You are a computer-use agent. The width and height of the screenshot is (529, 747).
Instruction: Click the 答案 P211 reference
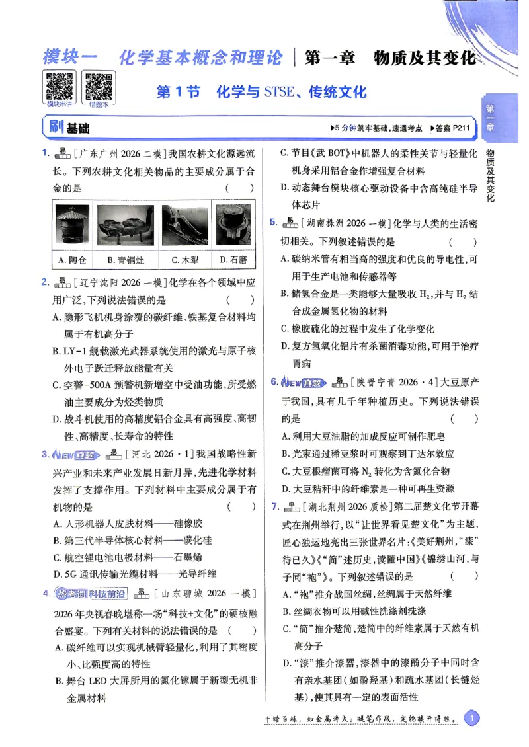tap(450, 128)
